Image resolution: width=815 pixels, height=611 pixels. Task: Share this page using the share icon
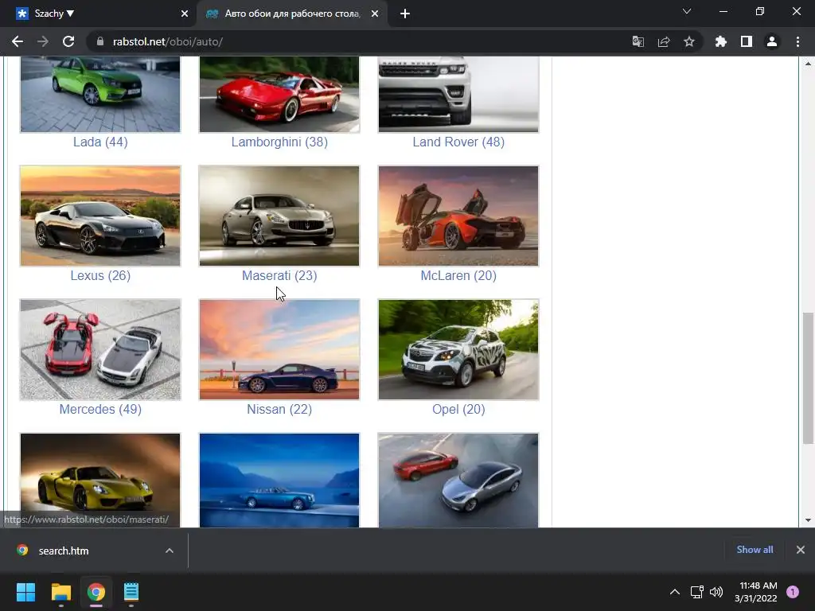(664, 41)
